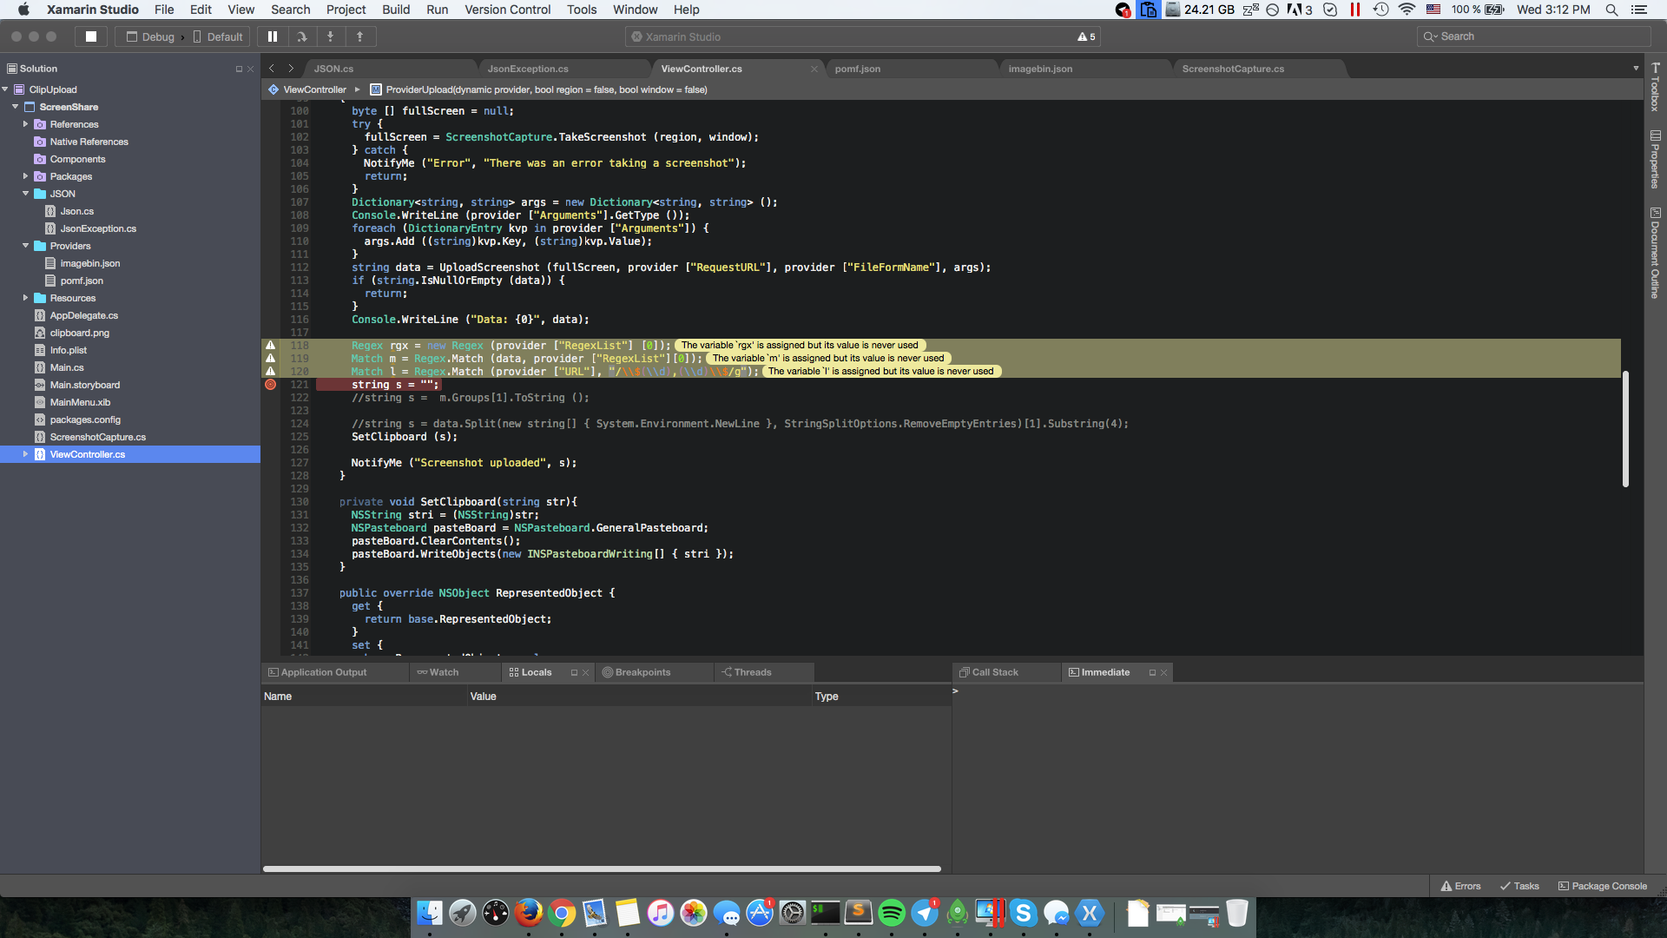Pause execution in debug toolbar
Viewport: 1667px width, 938px height.
(273, 36)
